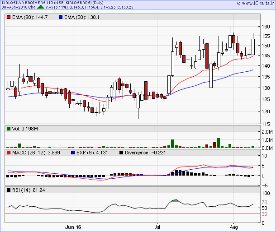
Task: Click the 160 price axis label
Action: click(266, 27)
